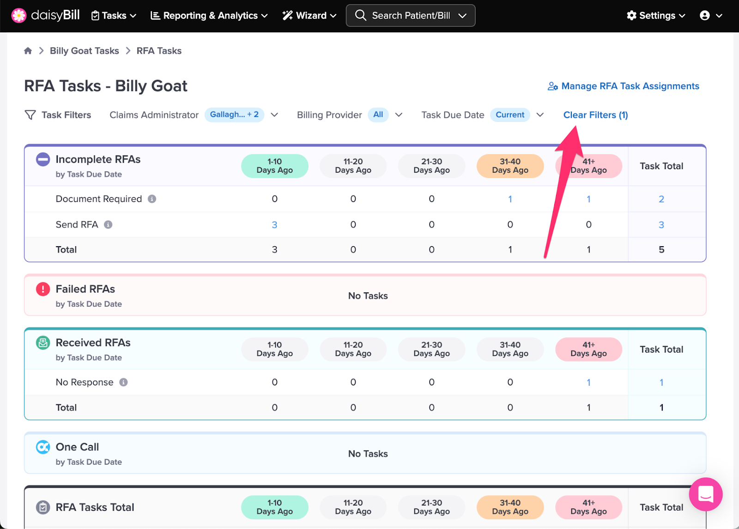Click the Document Required info icon
The width and height of the screenshot is (739, 529).
pyautogui.click(x=152, y=199)
